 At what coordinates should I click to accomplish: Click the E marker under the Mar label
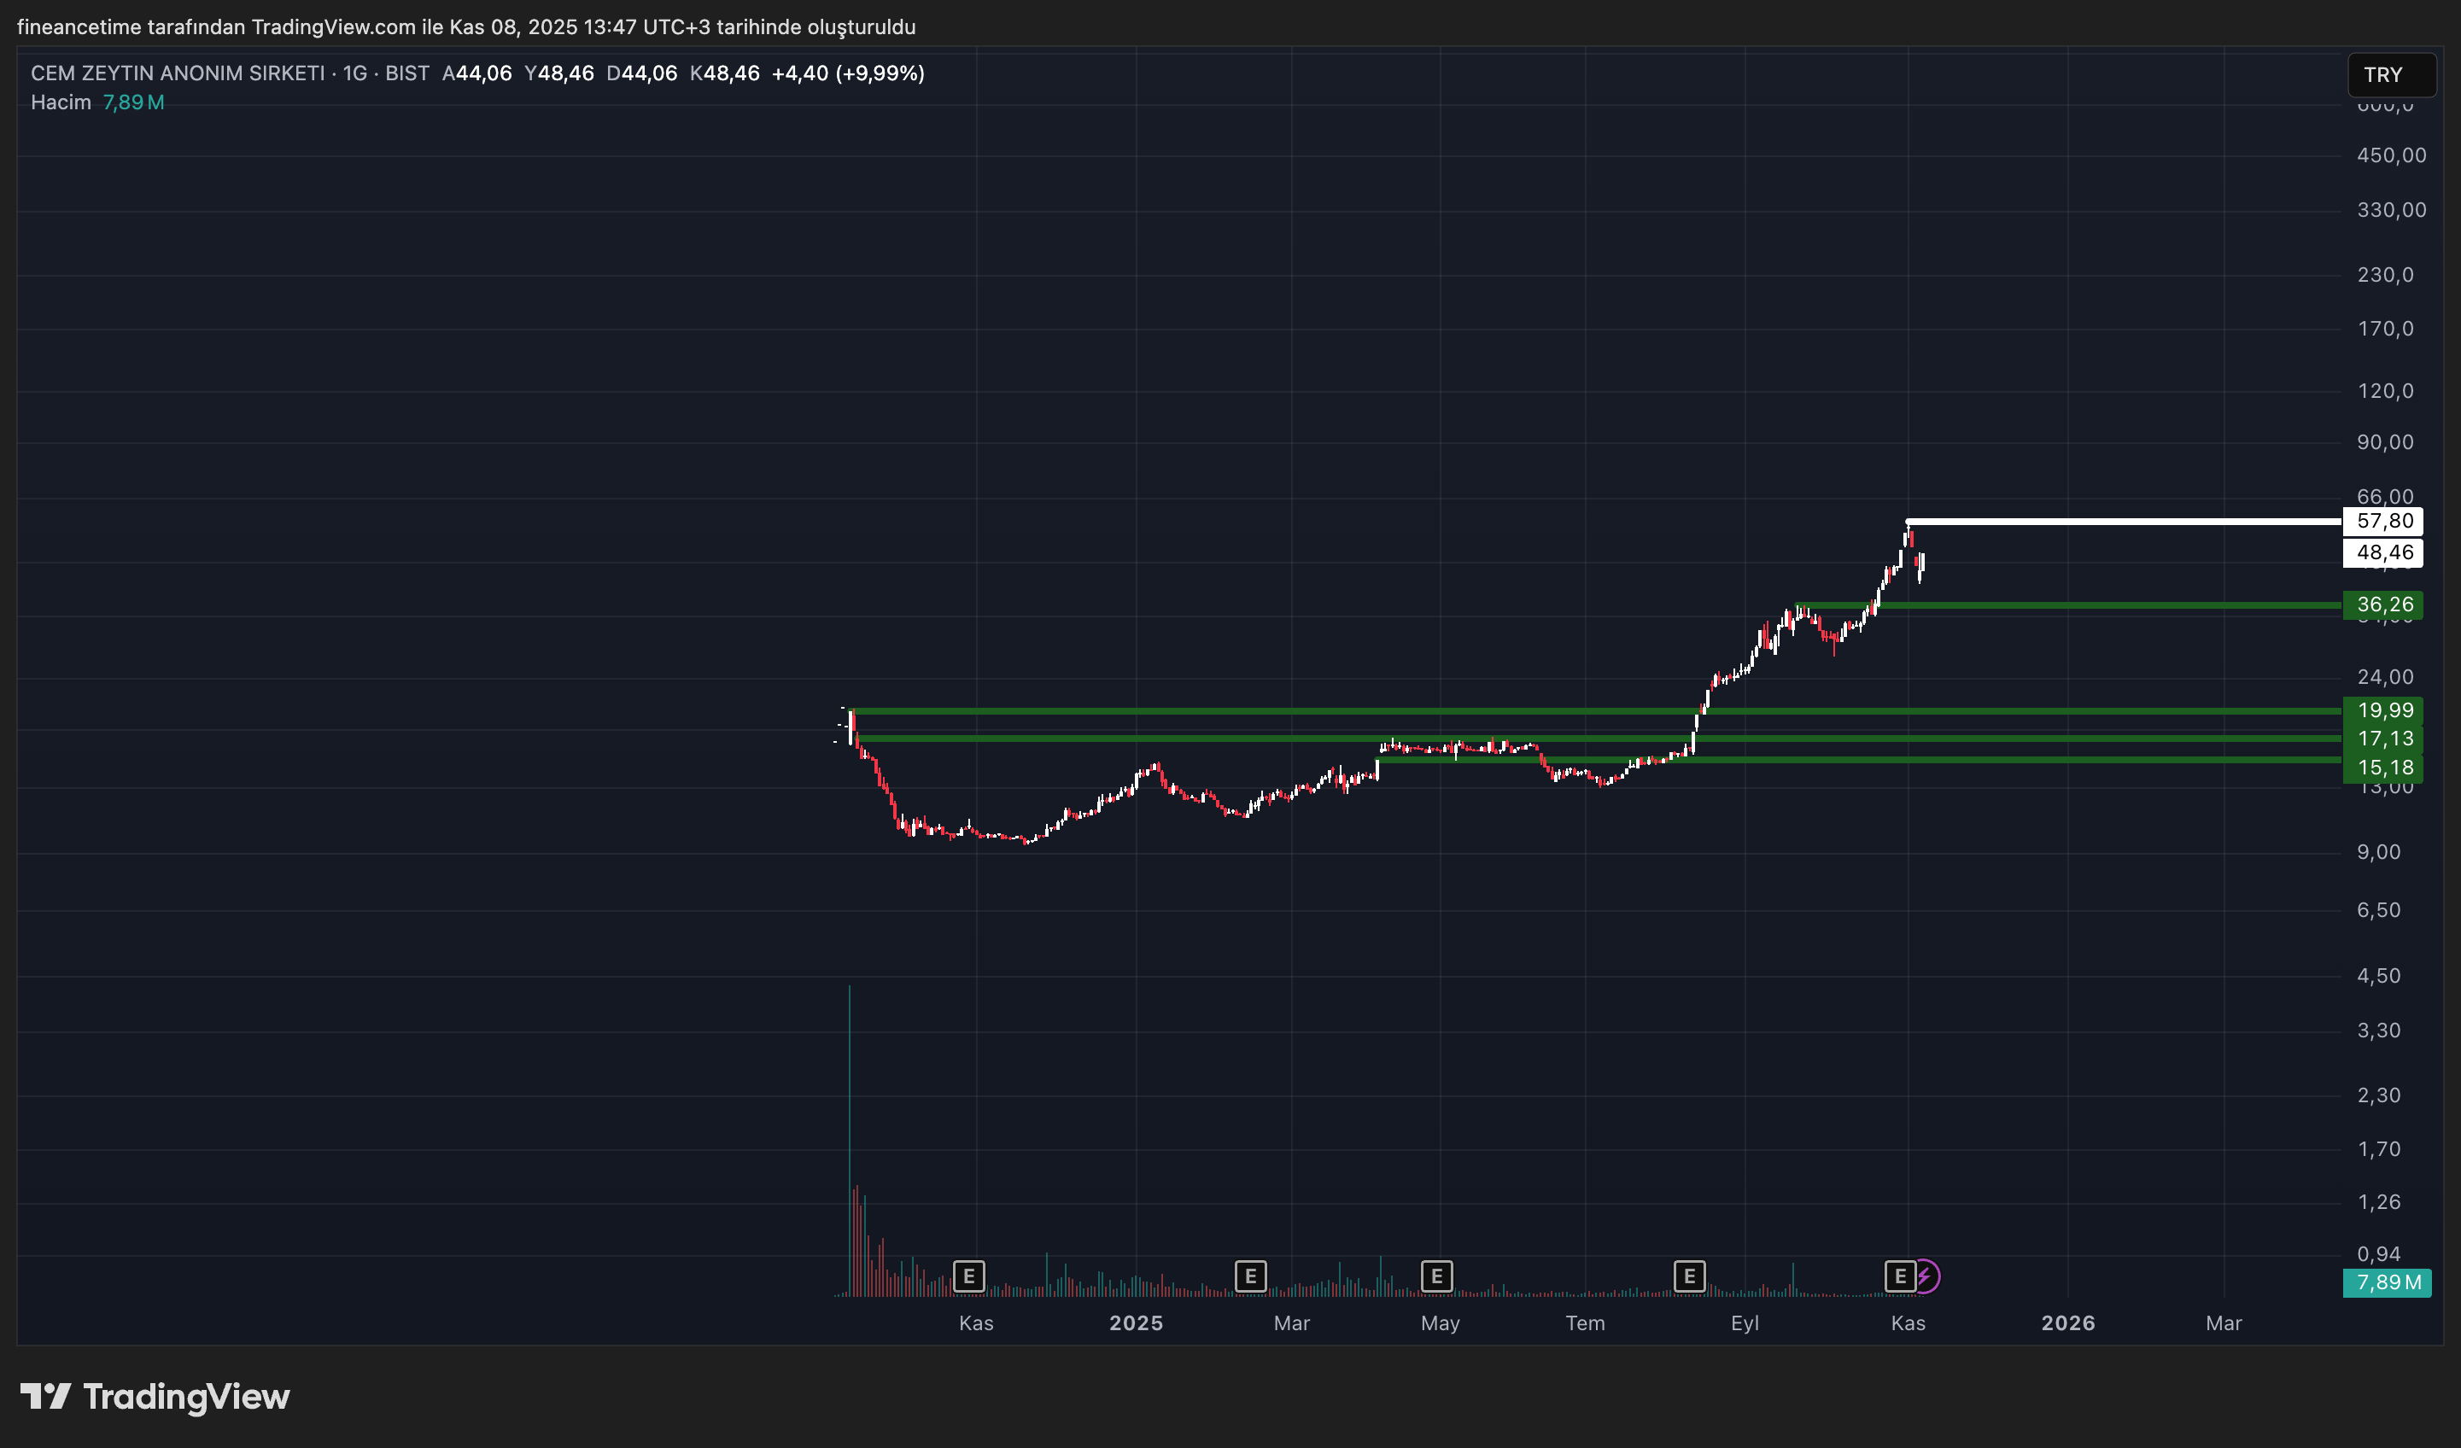tap(1250, 1276)
